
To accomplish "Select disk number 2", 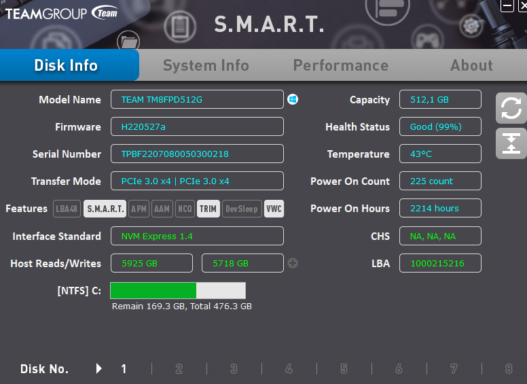I will coord(179,369).
